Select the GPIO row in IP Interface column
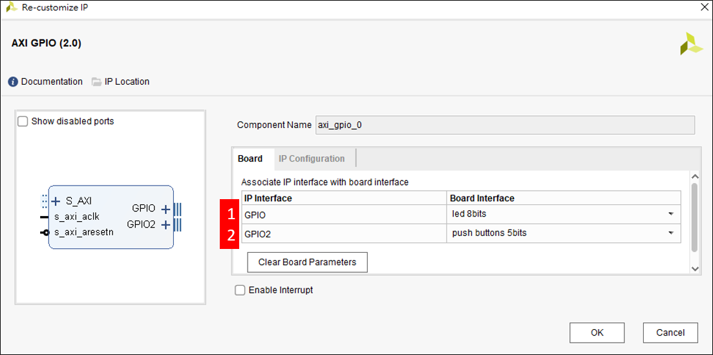 click(344, 214)
